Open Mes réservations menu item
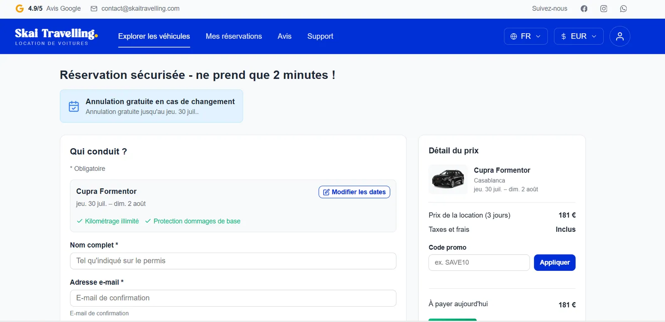The height and width of the screenshot is (322, 665). (x=234, y=36)
